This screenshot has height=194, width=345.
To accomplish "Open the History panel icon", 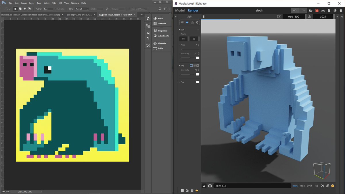I will [x=148, y=18].
